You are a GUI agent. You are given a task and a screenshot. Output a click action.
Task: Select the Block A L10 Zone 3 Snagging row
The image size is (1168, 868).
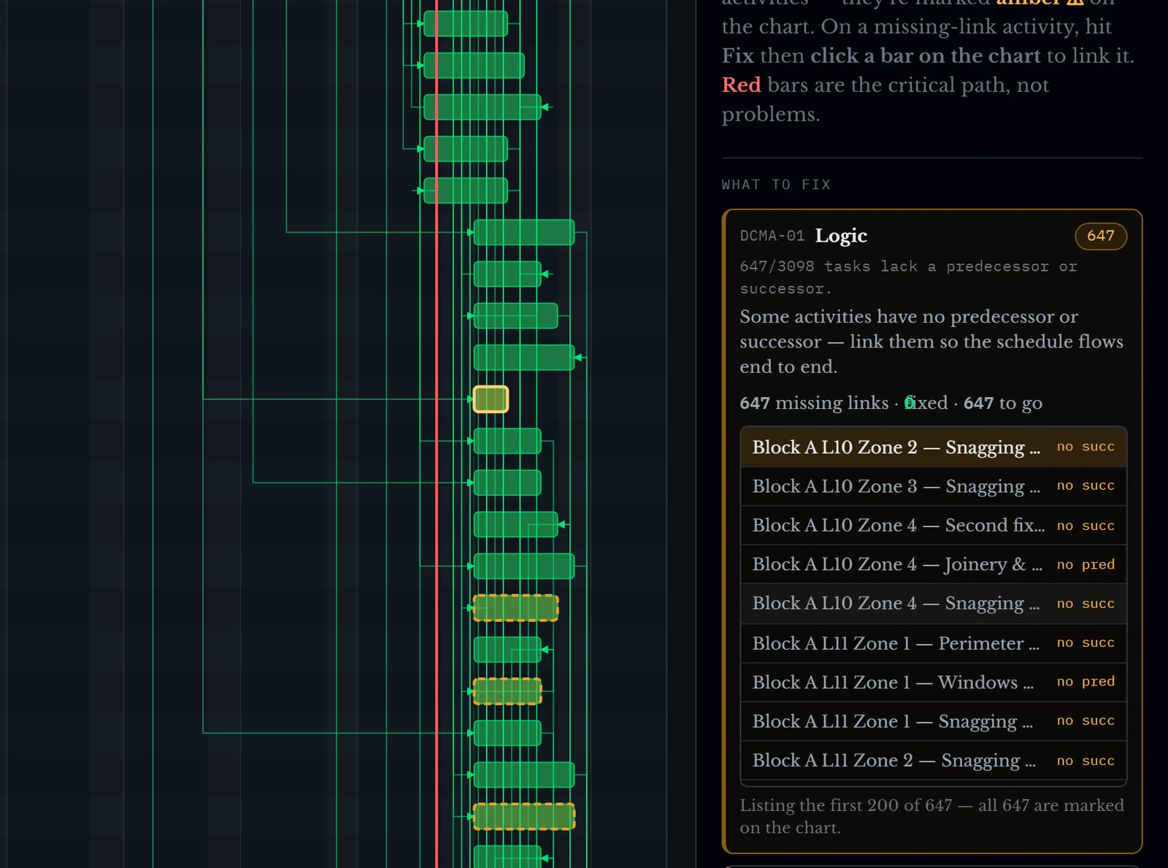click(933, 486)
